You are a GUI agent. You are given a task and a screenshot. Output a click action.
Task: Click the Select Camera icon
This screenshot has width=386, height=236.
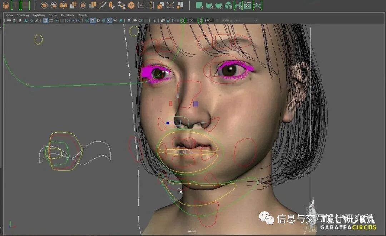point(9,20)
